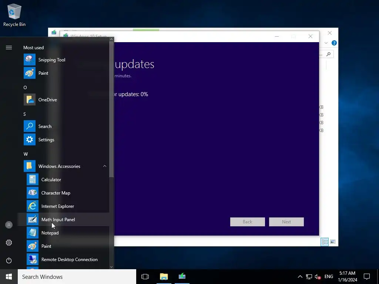Close the Windows 10 Setup window
Viewport: 379px width, 284px height.
pos(311,36)
